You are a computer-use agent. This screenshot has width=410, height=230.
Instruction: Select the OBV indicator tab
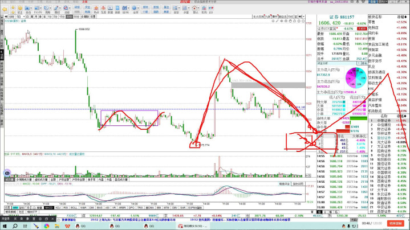point(175,208)
